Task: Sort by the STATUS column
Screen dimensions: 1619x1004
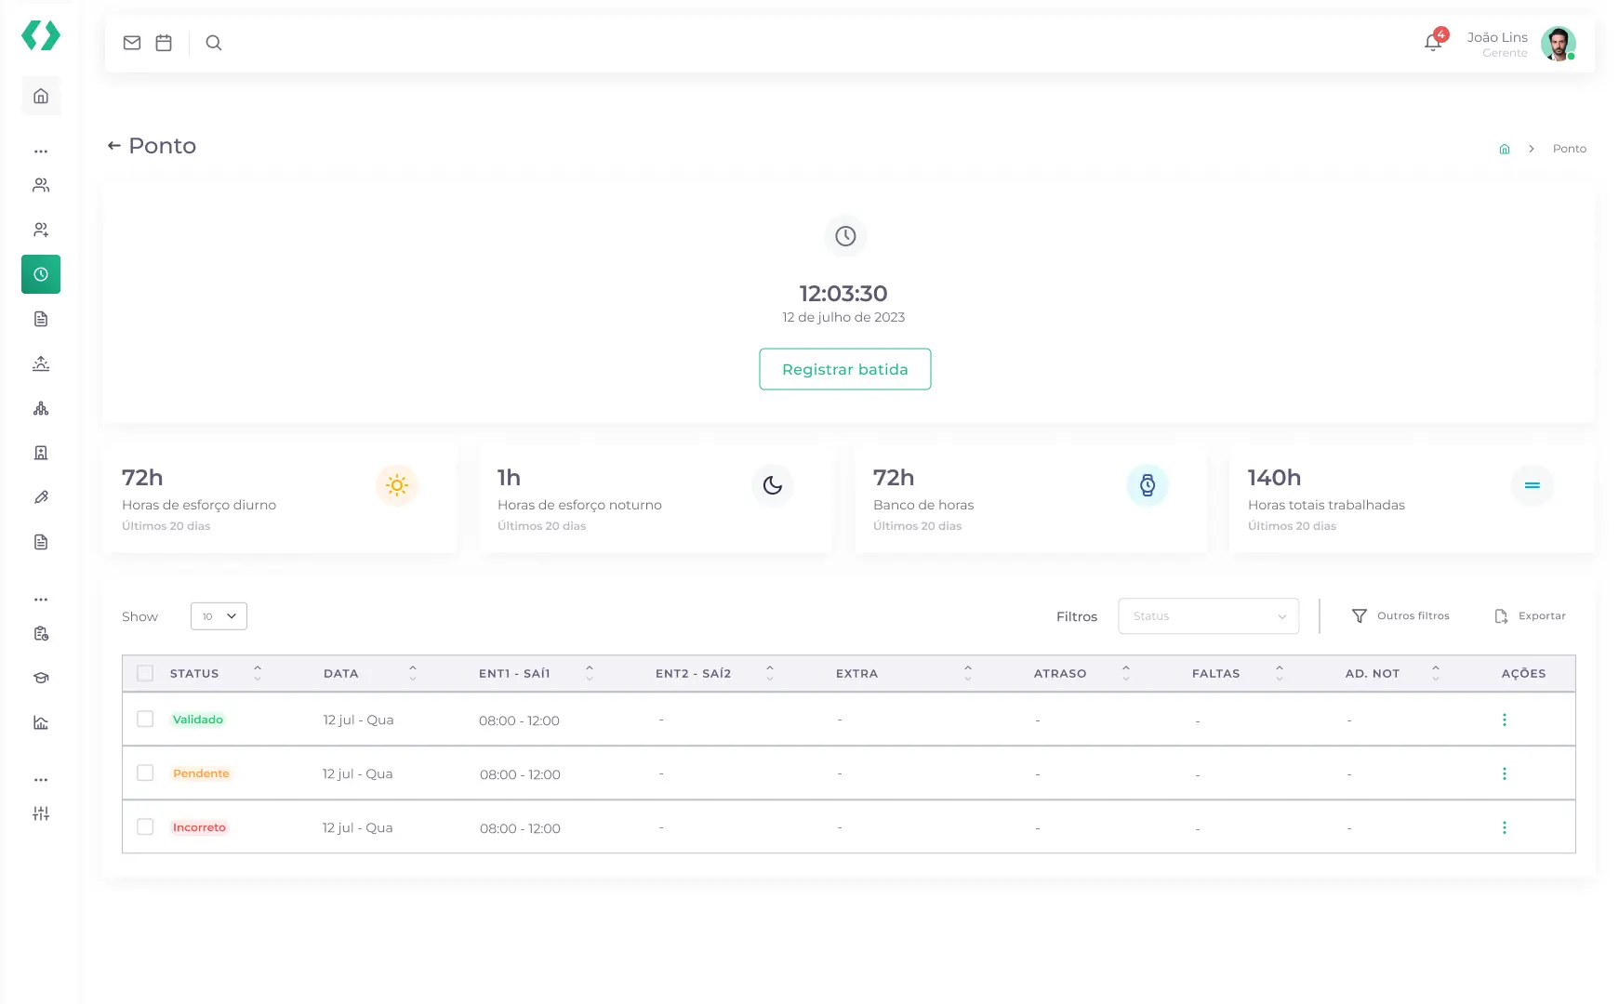Action: (258, 673)
